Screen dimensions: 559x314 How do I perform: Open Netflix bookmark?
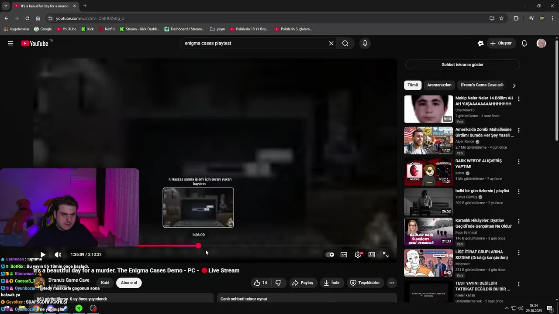coord(107,29)
